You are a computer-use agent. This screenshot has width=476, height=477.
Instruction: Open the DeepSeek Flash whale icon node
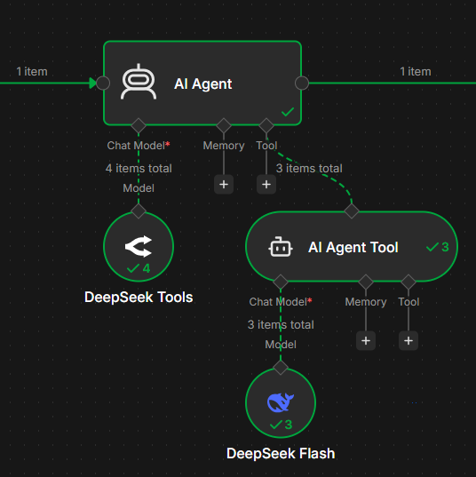(281, 402)
